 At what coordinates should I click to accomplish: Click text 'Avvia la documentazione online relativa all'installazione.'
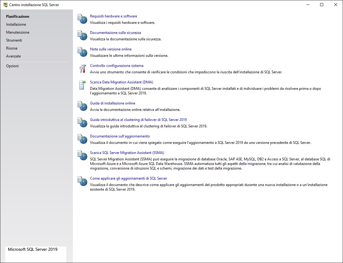pos(135,110)
